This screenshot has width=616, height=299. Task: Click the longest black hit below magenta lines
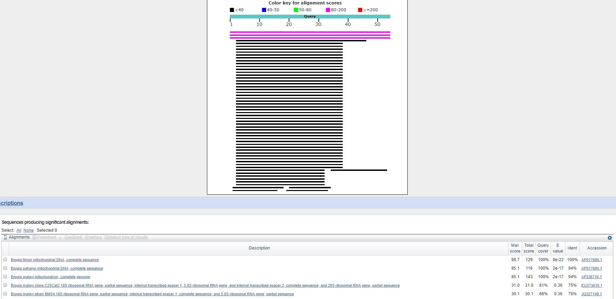click(301, 41)
